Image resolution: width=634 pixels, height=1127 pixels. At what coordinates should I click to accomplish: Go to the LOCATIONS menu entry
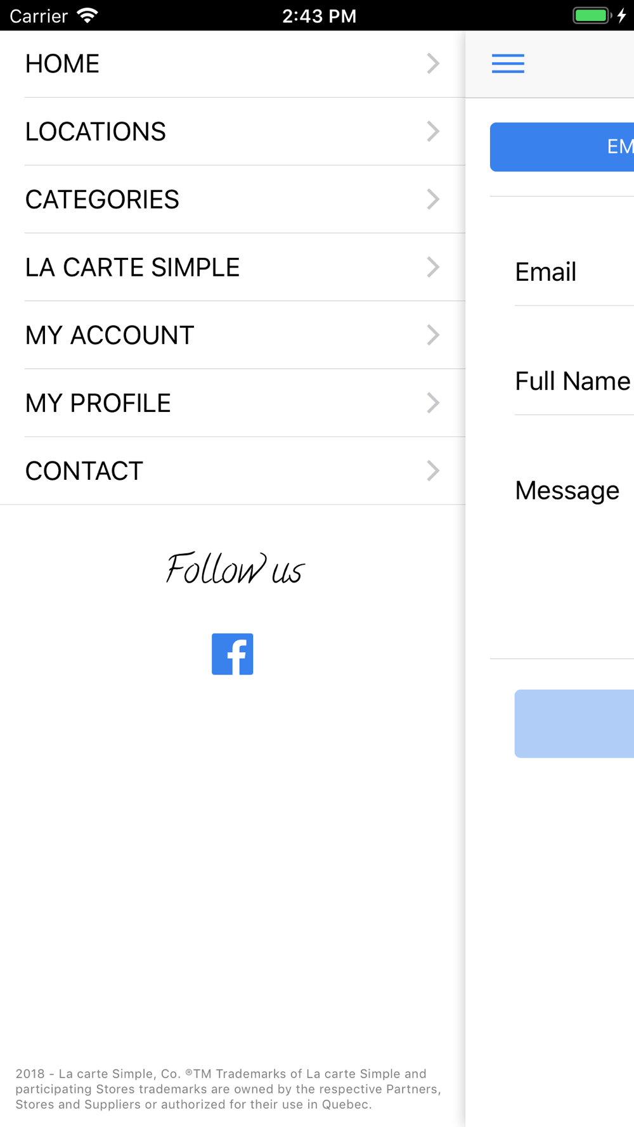(x=233, y=131)
